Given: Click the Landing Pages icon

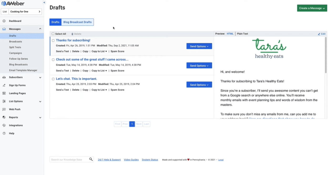Looking at the screenshot, I should (x=4, y=93).
